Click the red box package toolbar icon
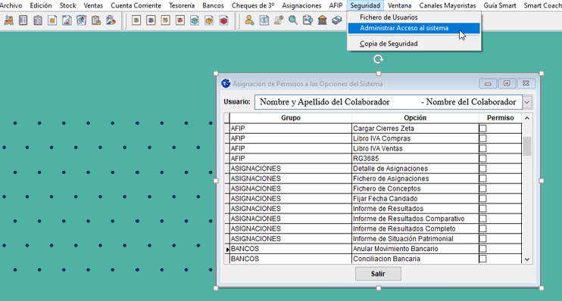The height and width of the screenshot is (301, 562). tap(224, 20)
